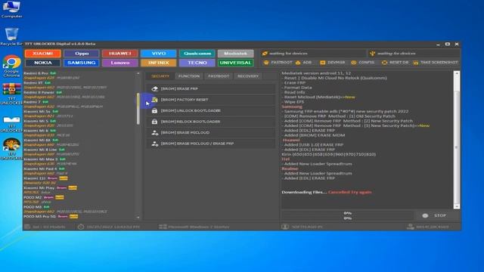Click the lower 0% progress bar
484x272 pixels.
point(348,218)
